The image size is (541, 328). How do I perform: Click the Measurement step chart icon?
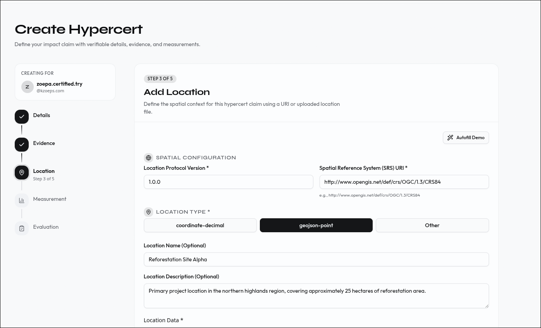click(22, 200)
